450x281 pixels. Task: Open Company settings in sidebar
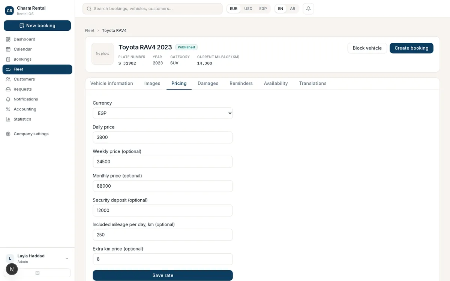[x=37, y=134]
